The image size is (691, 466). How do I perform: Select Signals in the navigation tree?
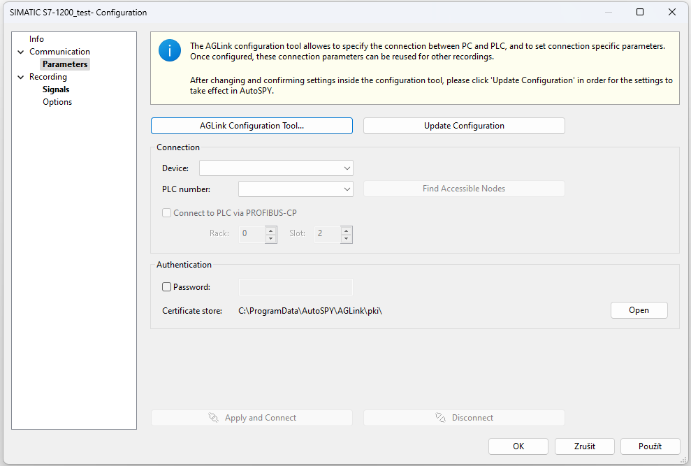click(x=56, y=89)
